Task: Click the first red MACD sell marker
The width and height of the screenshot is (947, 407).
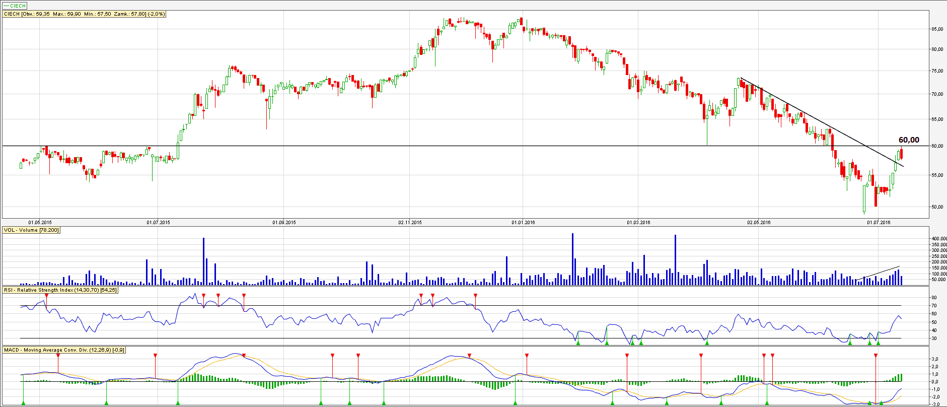Action: (58, 356)
